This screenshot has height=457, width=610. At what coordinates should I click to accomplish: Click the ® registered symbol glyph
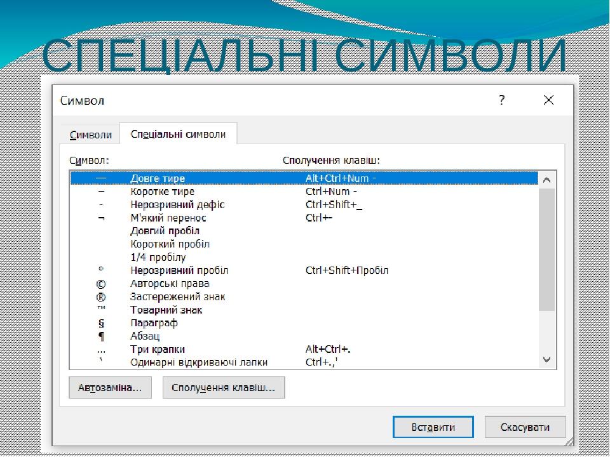pos(101,297)
